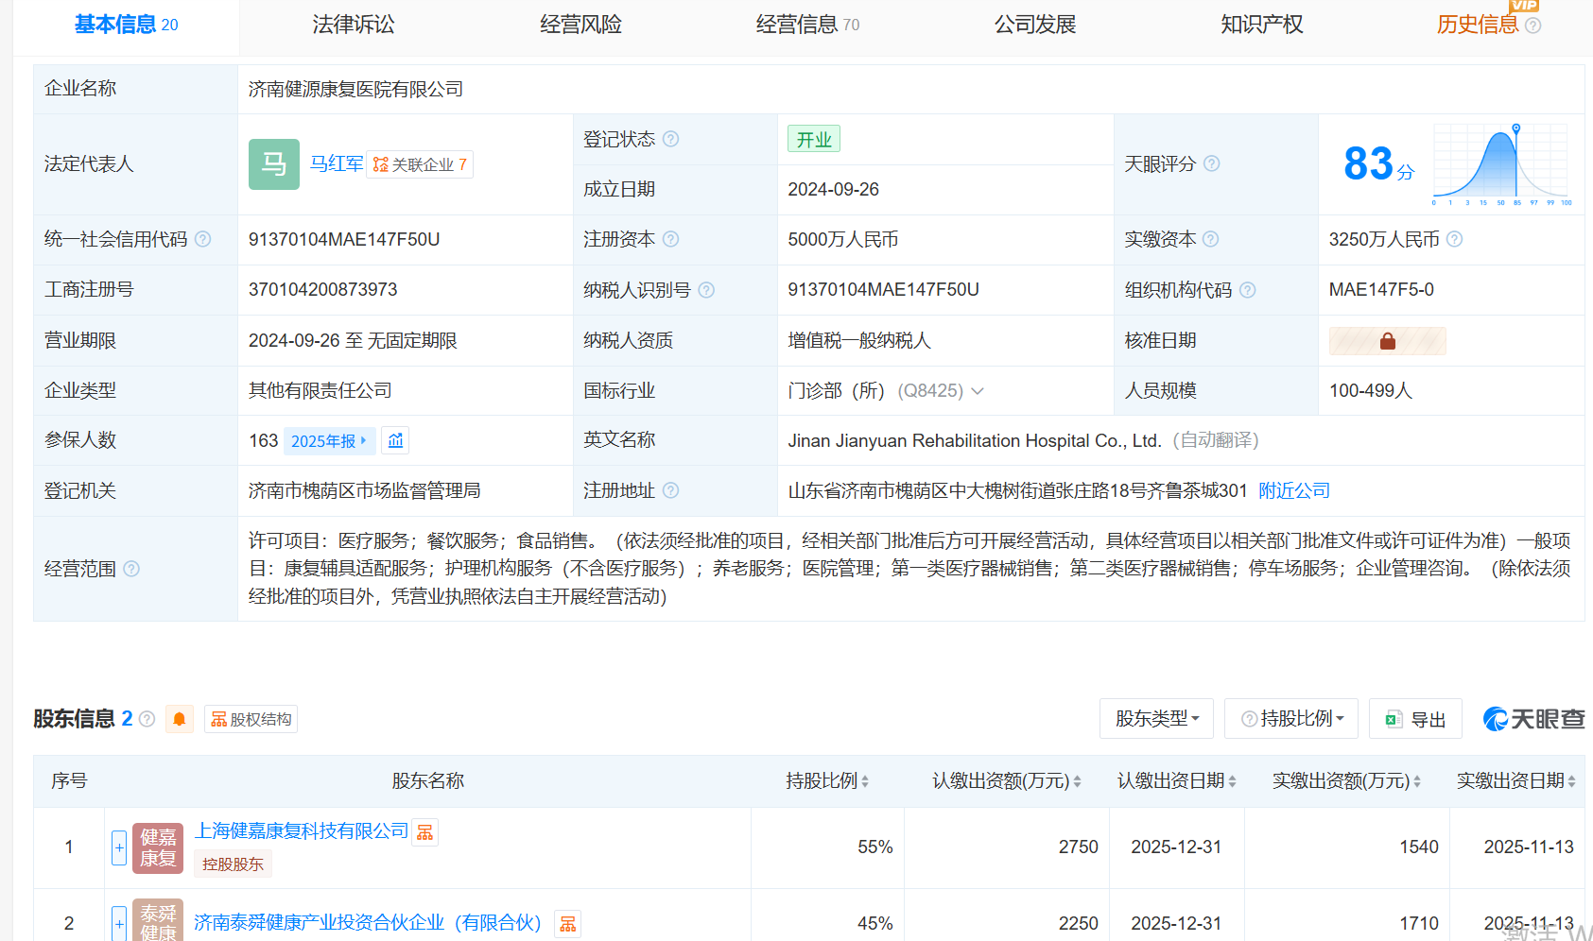Open the 股权结构 equity structure view

tap(251, 719)
